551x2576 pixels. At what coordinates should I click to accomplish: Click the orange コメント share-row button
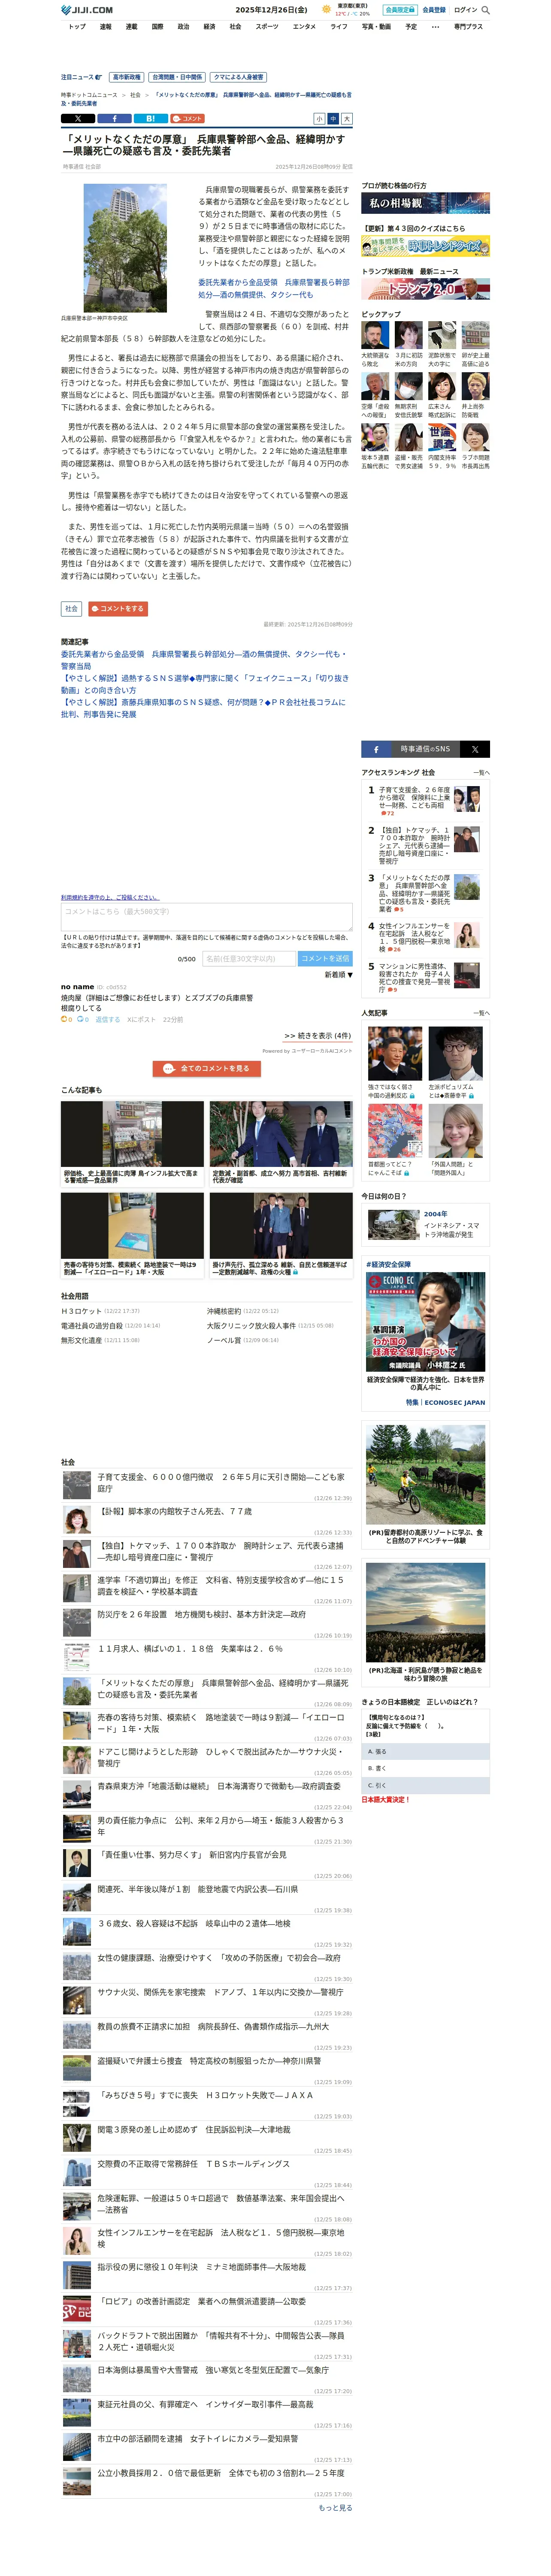tap(187, 118)
